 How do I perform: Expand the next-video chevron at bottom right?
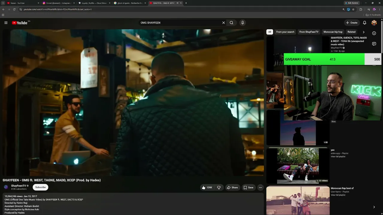[374, 207]
